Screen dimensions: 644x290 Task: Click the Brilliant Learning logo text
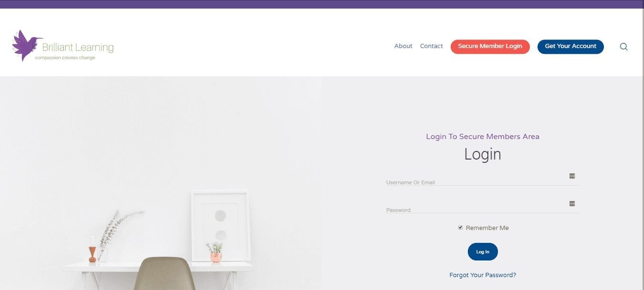78,48
